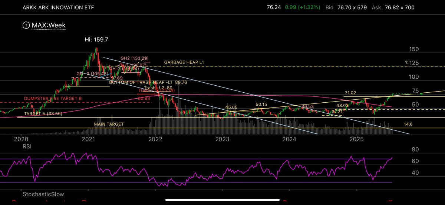Tap the 97.69 level label
Screen dimensions: 445x205
(116, 78)
